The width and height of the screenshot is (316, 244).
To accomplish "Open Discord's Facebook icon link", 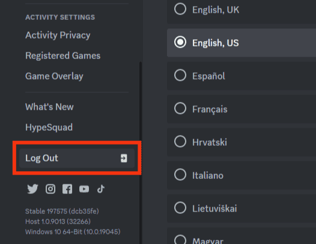I will [x=67, y=189].
